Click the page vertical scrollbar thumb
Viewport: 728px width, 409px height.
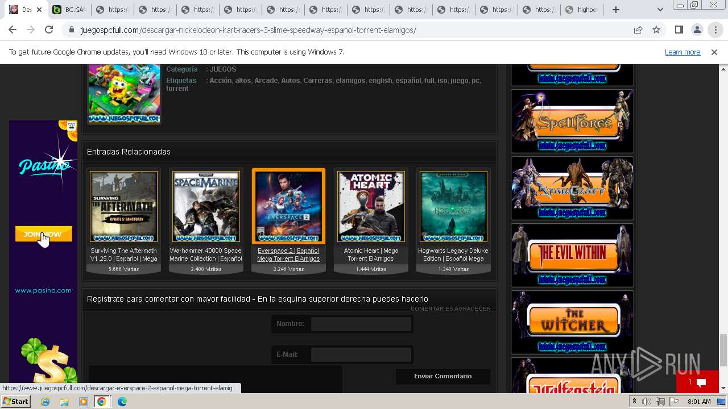(x=723, y=350)
